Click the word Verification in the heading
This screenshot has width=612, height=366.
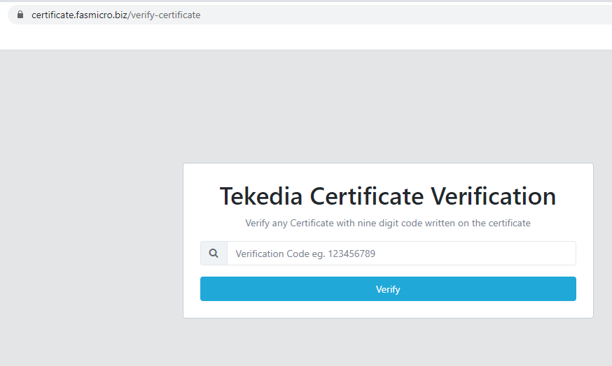pyautogui.click(x=493, y=196)
